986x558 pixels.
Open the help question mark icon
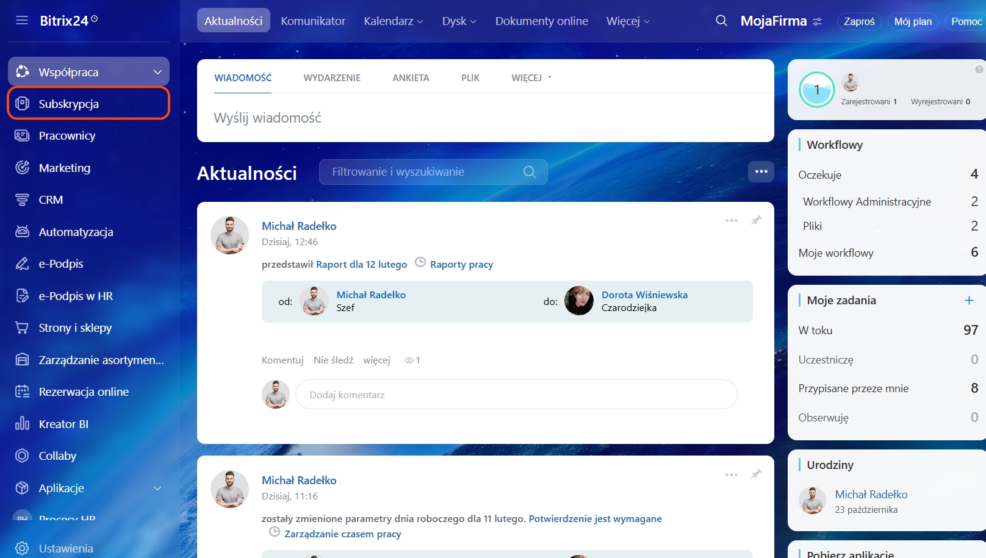979,70
